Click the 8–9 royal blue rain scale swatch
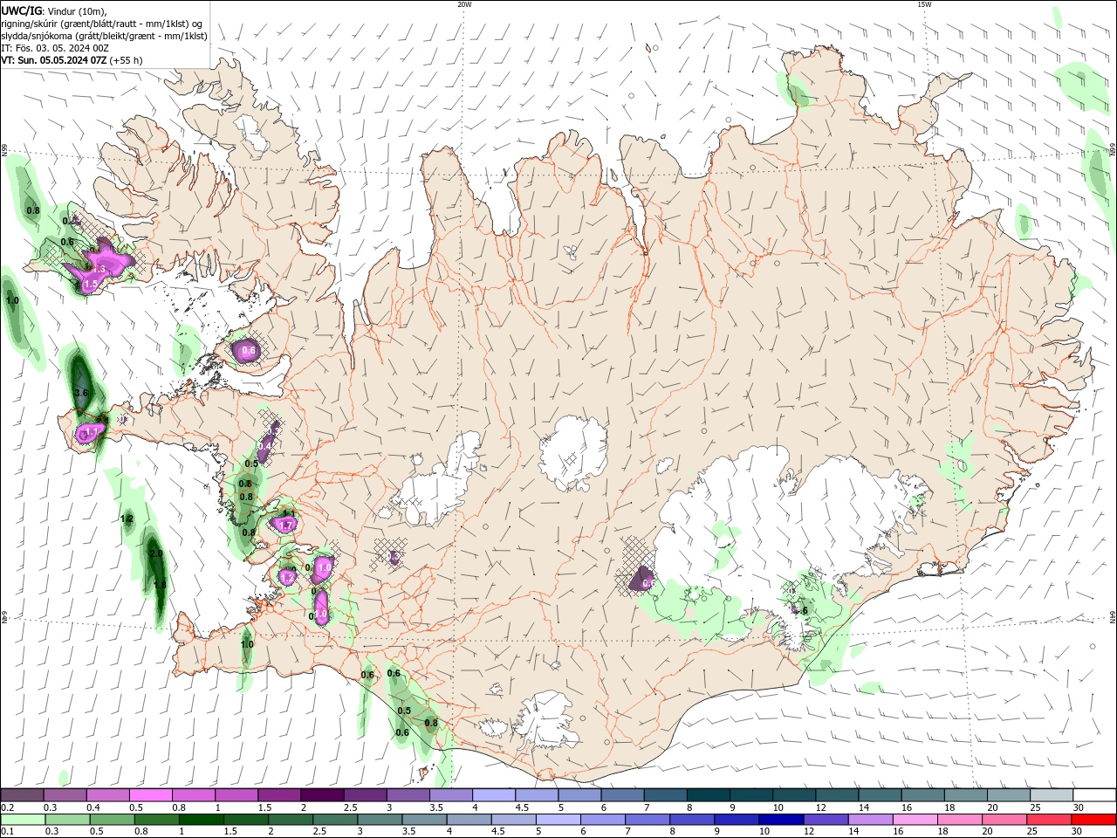1117x838 pixels. tap(692, 820)
